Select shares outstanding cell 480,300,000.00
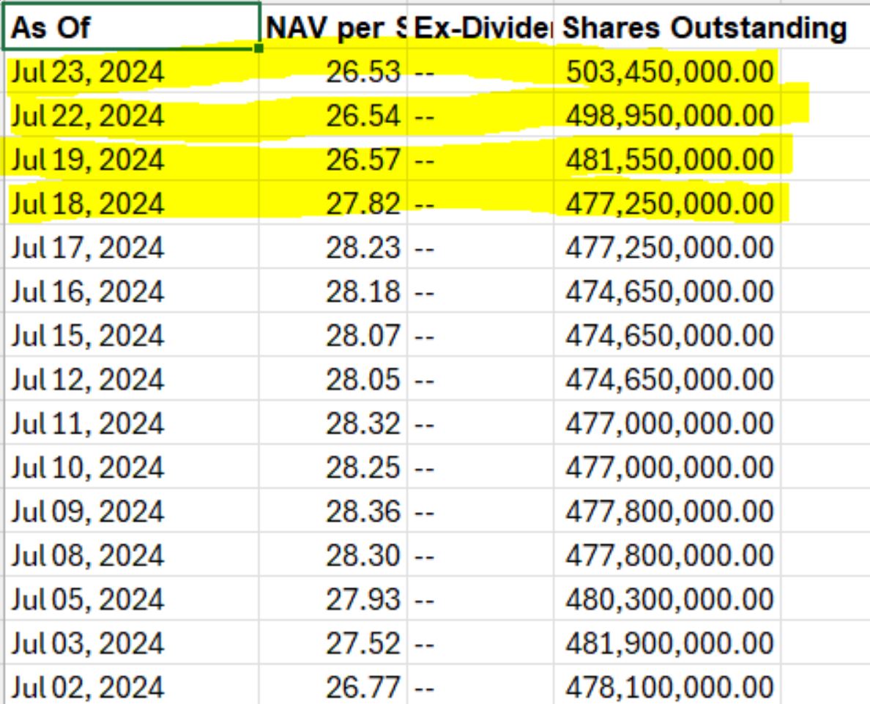Viewport: 870px width, 704px height. (669, 599)
